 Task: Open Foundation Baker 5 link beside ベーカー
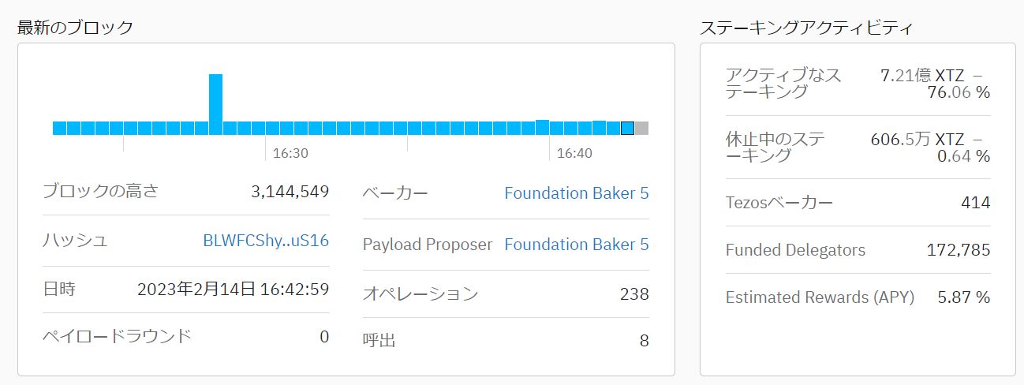coord(576,193)
